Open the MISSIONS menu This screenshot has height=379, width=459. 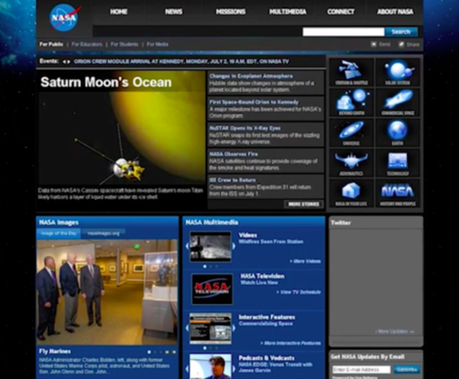tap(231, 12)
